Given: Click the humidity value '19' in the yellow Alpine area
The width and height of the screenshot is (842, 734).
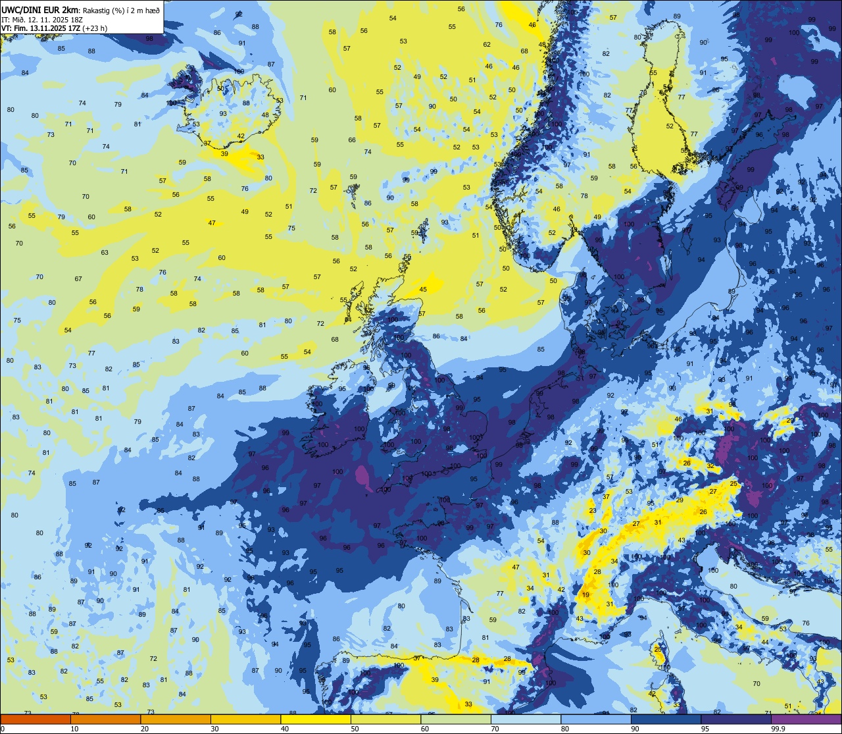Looking at the screenshot, I should click(x=586, y=594).
